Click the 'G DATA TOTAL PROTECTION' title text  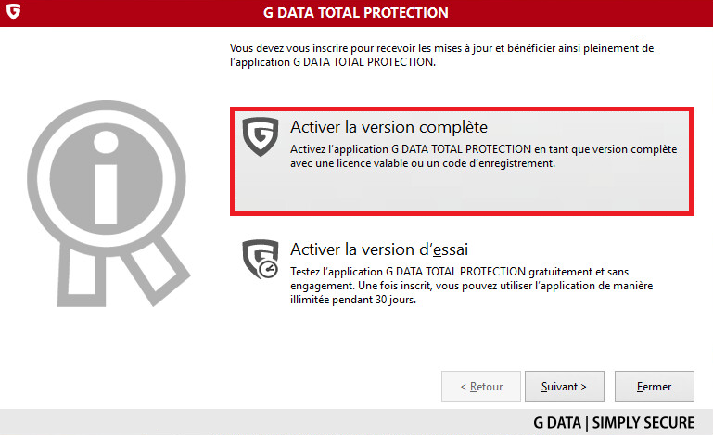pyautogui.click(x=356, y=12)
